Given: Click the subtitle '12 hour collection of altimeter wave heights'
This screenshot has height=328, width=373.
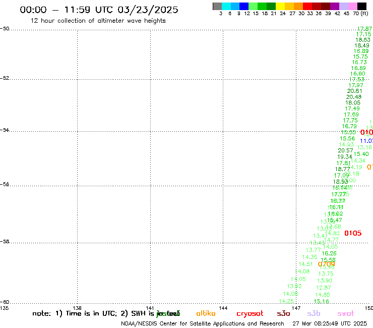Looking at the screenshot, I should tap(98, 21).
